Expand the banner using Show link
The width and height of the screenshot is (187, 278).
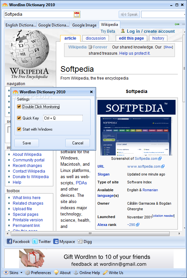click(168, 47)
